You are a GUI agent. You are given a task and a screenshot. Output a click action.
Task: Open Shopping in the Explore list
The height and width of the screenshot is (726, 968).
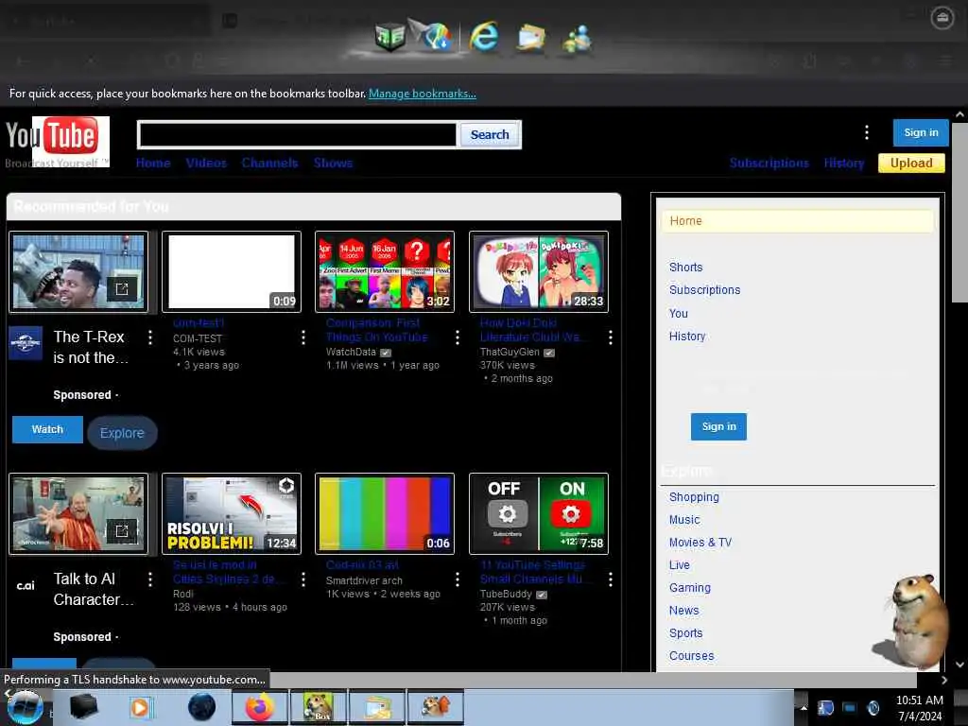694,497
